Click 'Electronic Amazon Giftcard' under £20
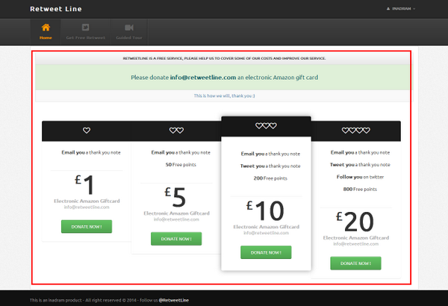The width and height of the screenshot is (448, 306). [356, 238]
